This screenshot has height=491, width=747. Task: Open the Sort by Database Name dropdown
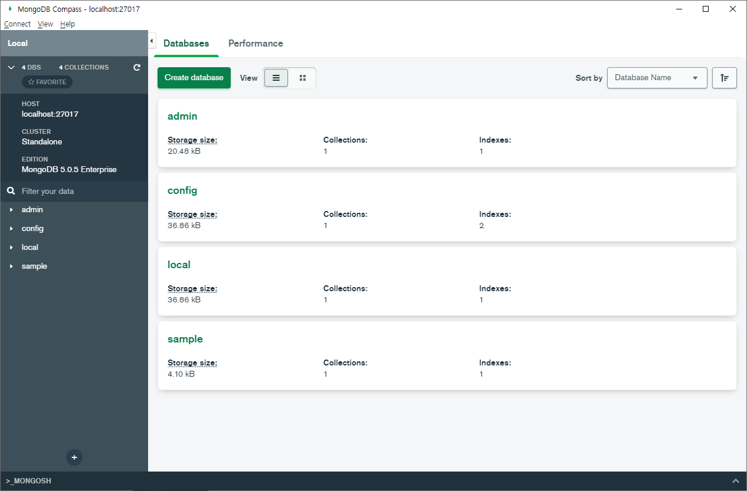[x=657, y=78]
